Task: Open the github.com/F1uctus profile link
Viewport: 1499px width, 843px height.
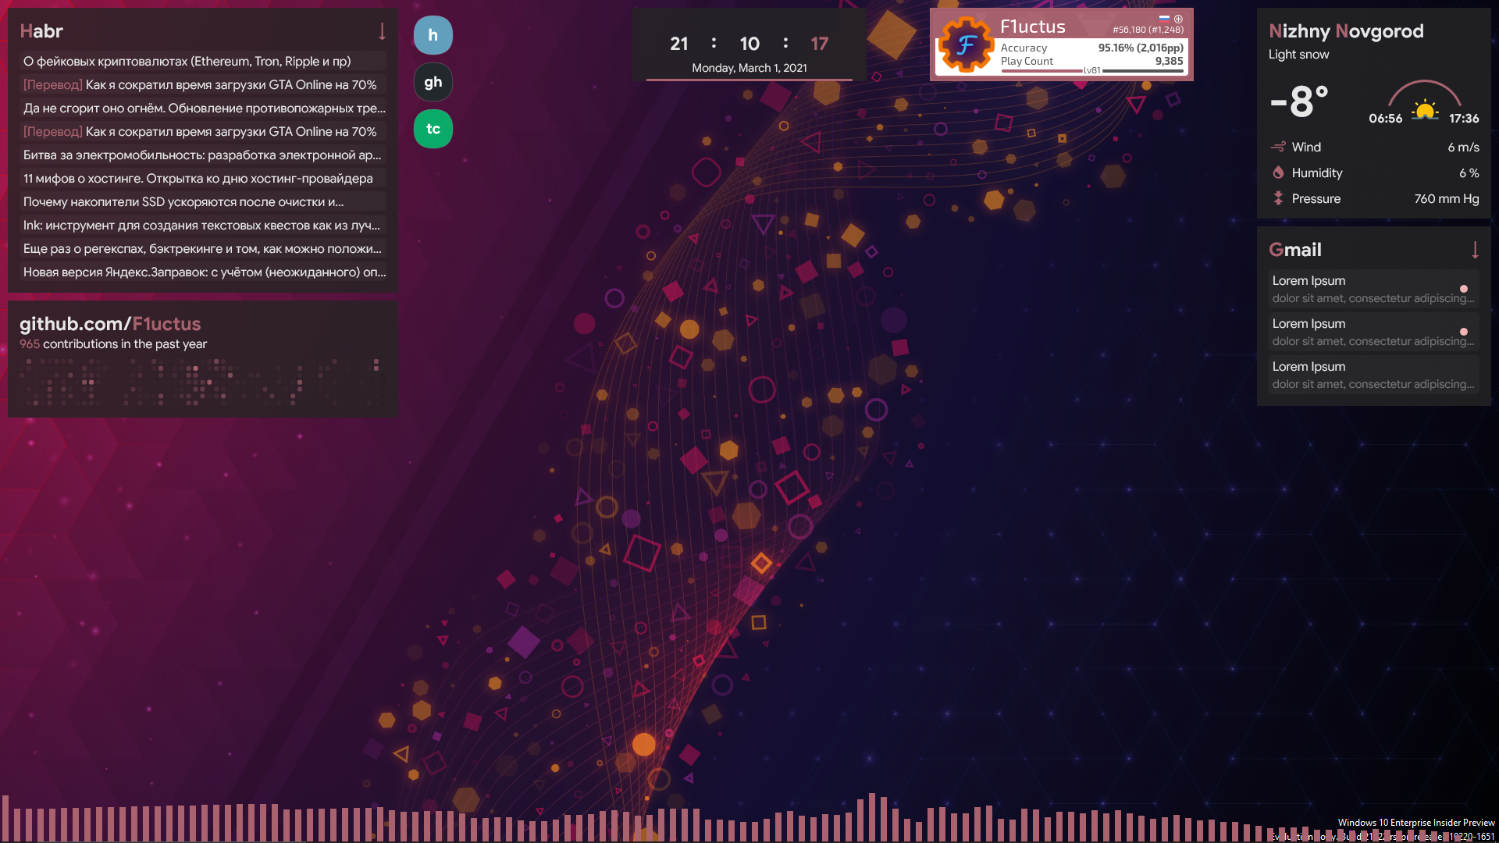Action: coord(110,324)
